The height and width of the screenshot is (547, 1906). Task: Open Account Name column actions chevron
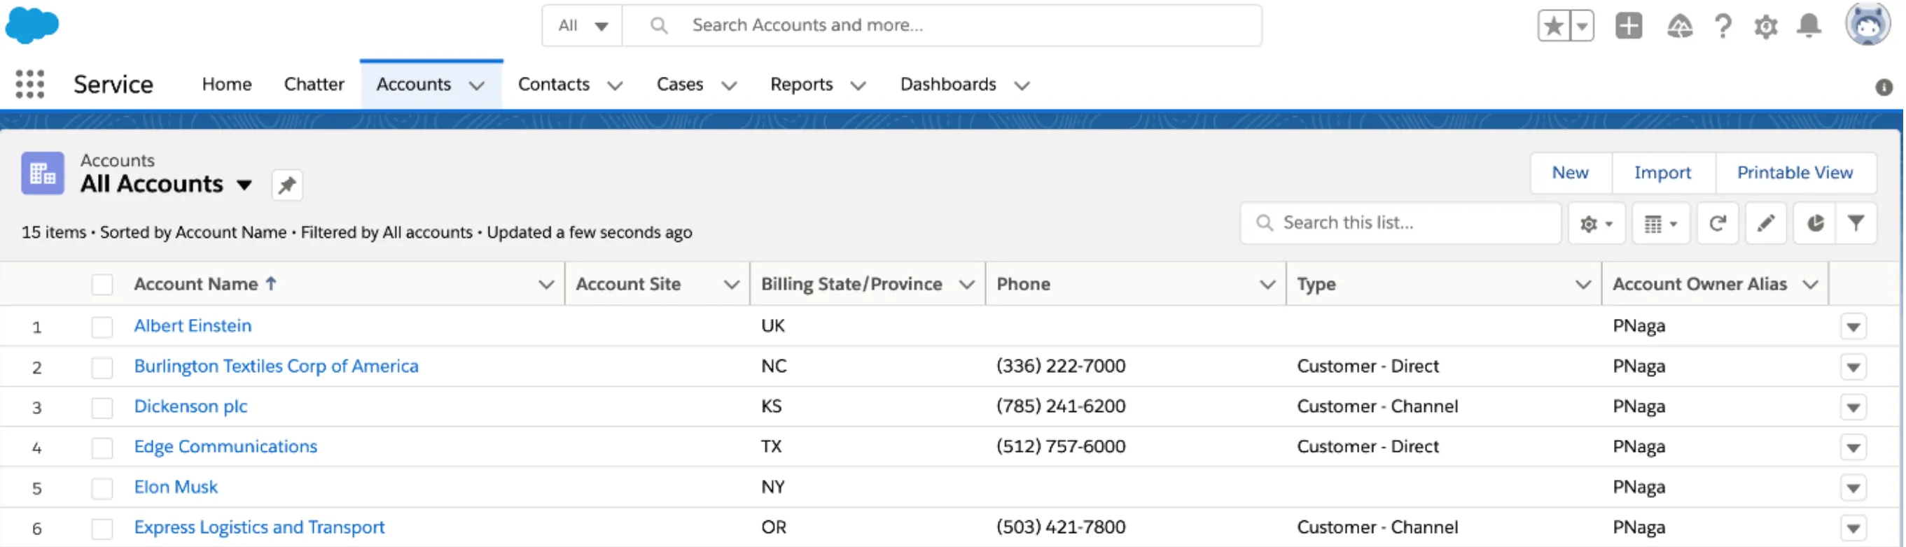[546, 285]
